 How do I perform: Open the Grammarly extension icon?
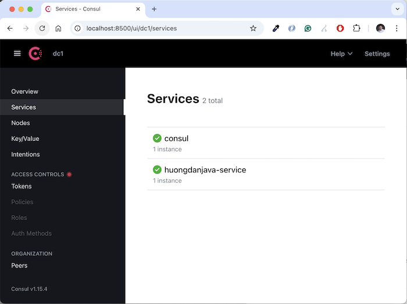pos(308,29)
